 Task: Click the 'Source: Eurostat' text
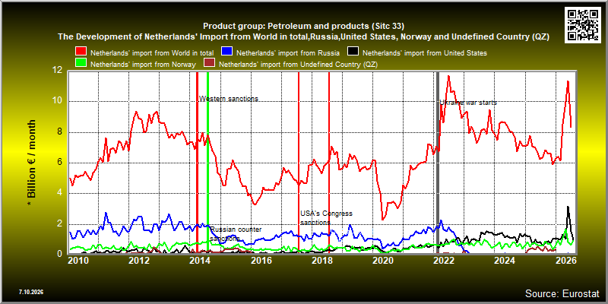point(562,293)
